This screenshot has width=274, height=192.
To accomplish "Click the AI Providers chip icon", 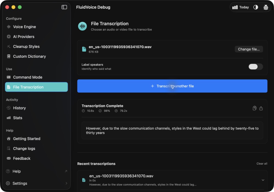I will point(8,36).
